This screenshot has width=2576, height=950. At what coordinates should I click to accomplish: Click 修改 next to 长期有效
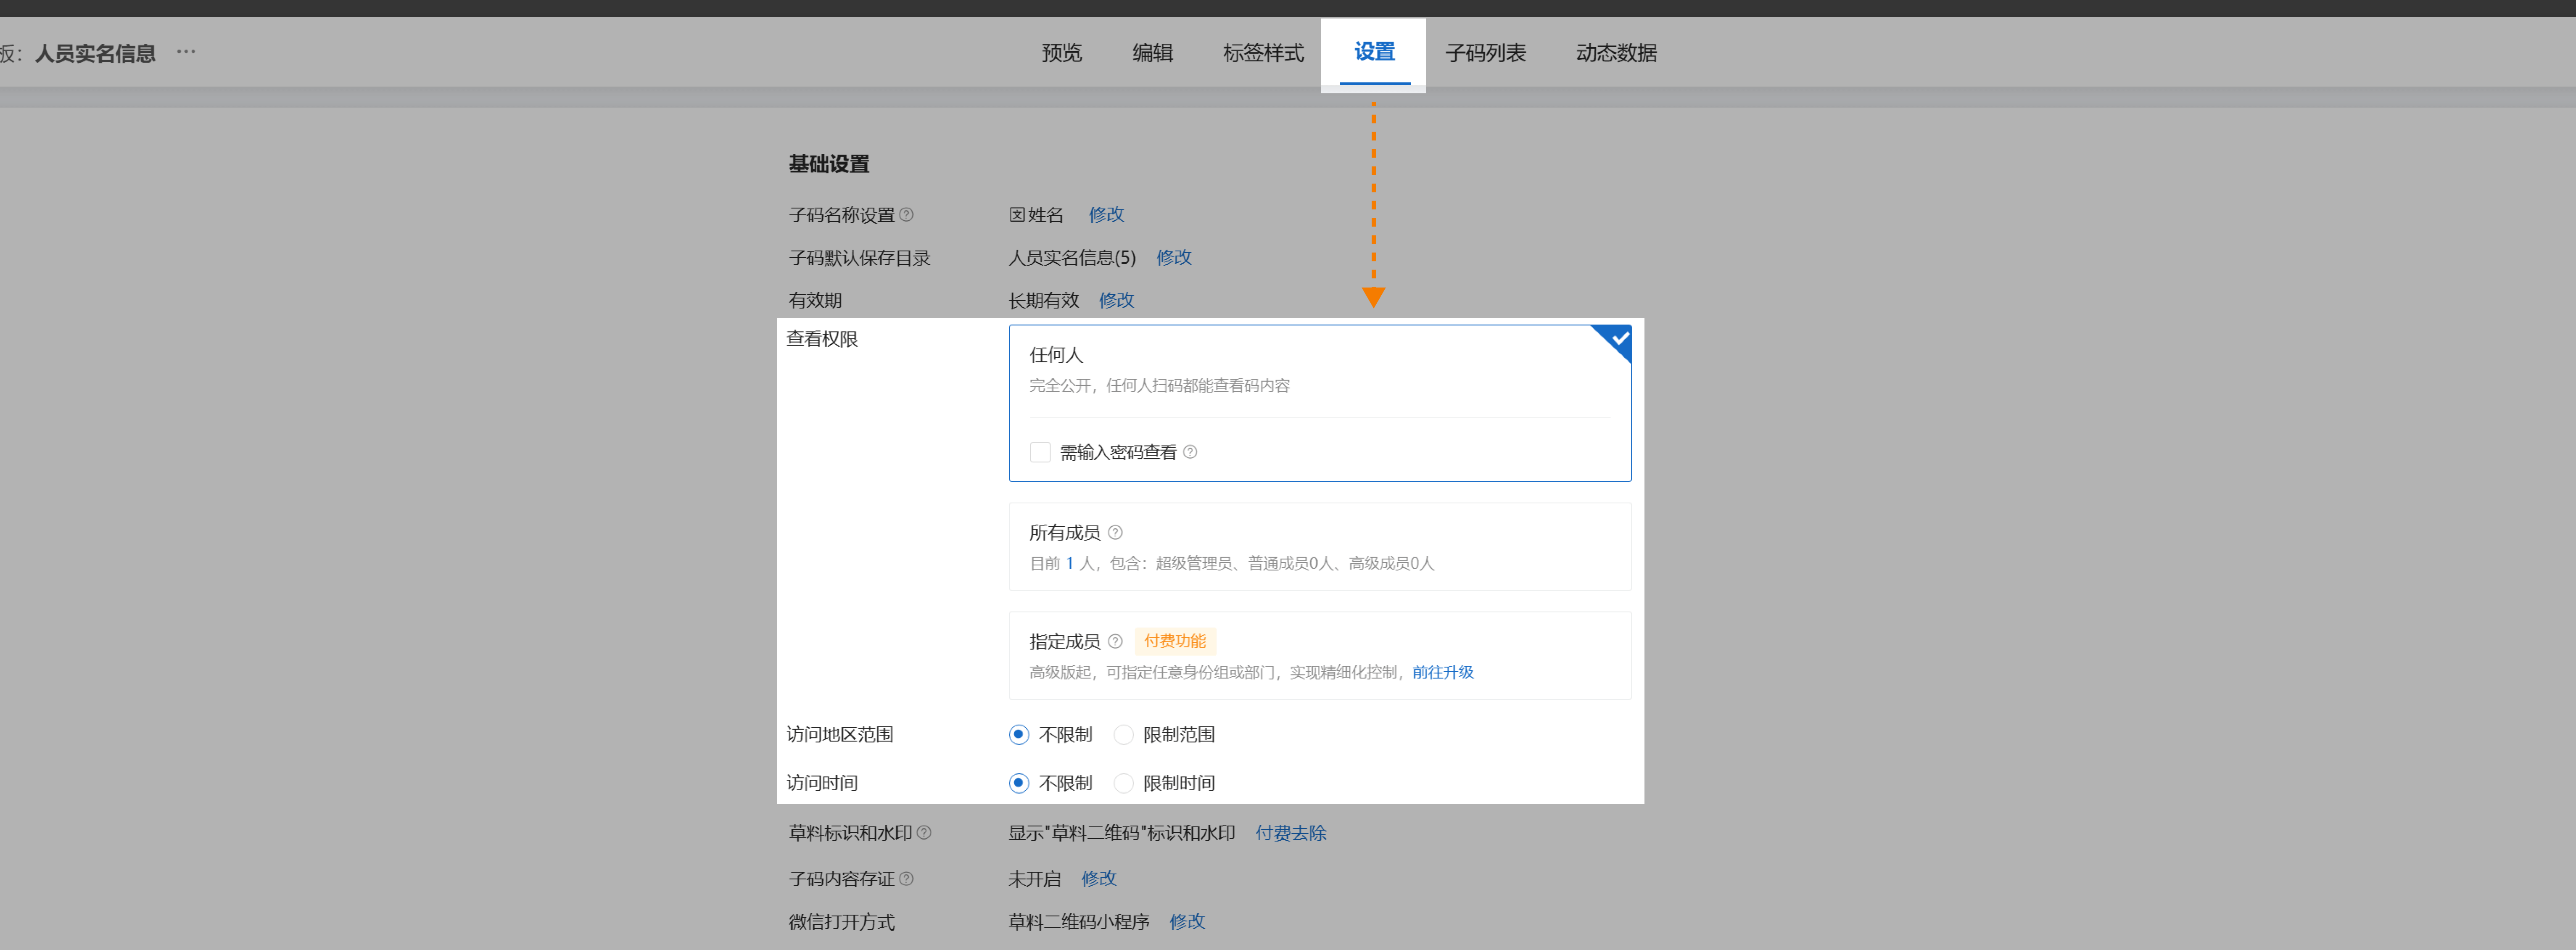pos(1116,300)
